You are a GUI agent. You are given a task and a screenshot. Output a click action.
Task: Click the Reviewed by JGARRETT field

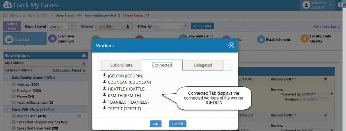pos(315,94)
